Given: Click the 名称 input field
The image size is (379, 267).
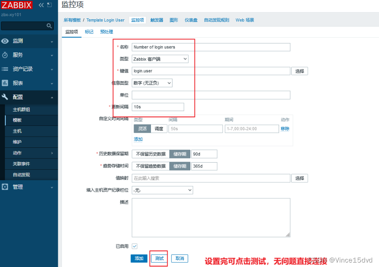Looking at the screenshot, I should (211, 47).
